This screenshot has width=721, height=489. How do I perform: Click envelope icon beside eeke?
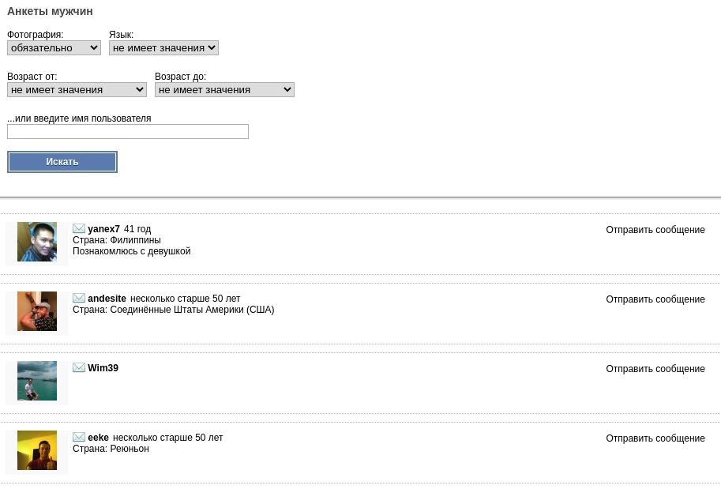pos(79,438)
